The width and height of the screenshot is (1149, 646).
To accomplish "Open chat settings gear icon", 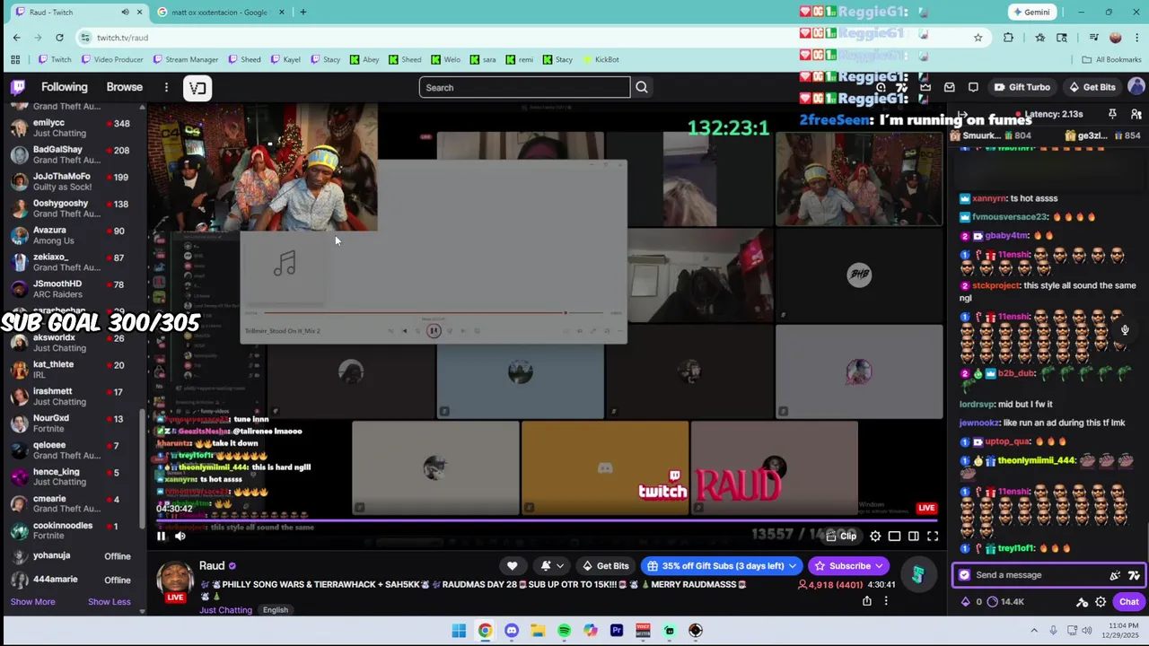I will click(x=1101, y=602).
